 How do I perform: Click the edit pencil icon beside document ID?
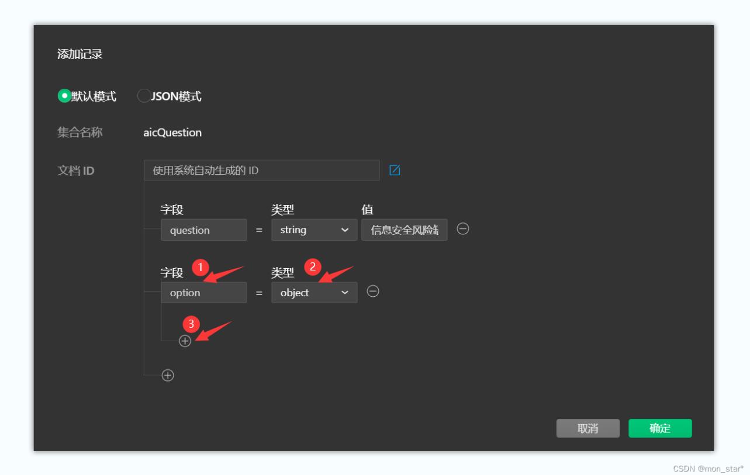[x=395, y=169]
